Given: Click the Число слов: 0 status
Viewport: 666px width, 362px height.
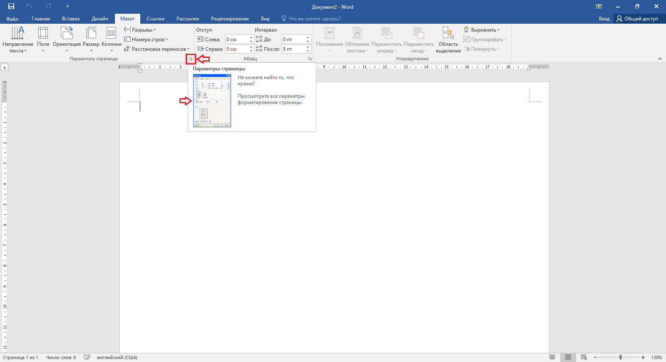Looking at the screenshot, I should tap(61, 357).
